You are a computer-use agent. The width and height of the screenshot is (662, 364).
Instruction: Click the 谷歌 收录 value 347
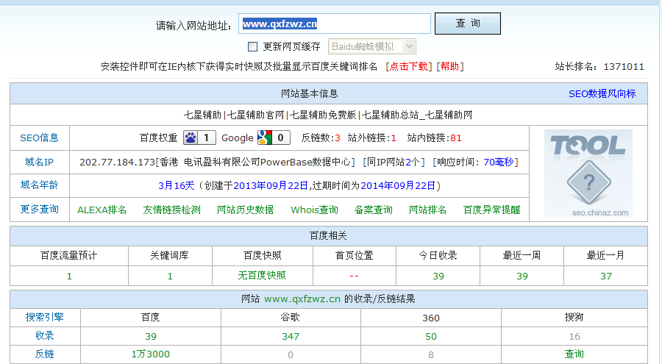click(291, 337)
